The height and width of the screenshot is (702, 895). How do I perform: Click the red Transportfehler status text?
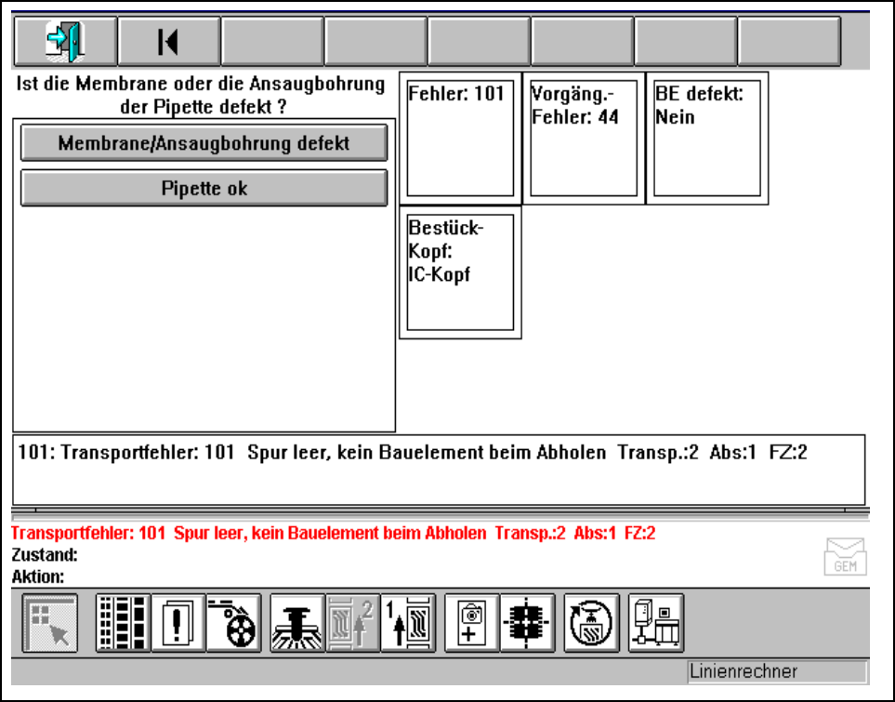click(x=334, y=533)
